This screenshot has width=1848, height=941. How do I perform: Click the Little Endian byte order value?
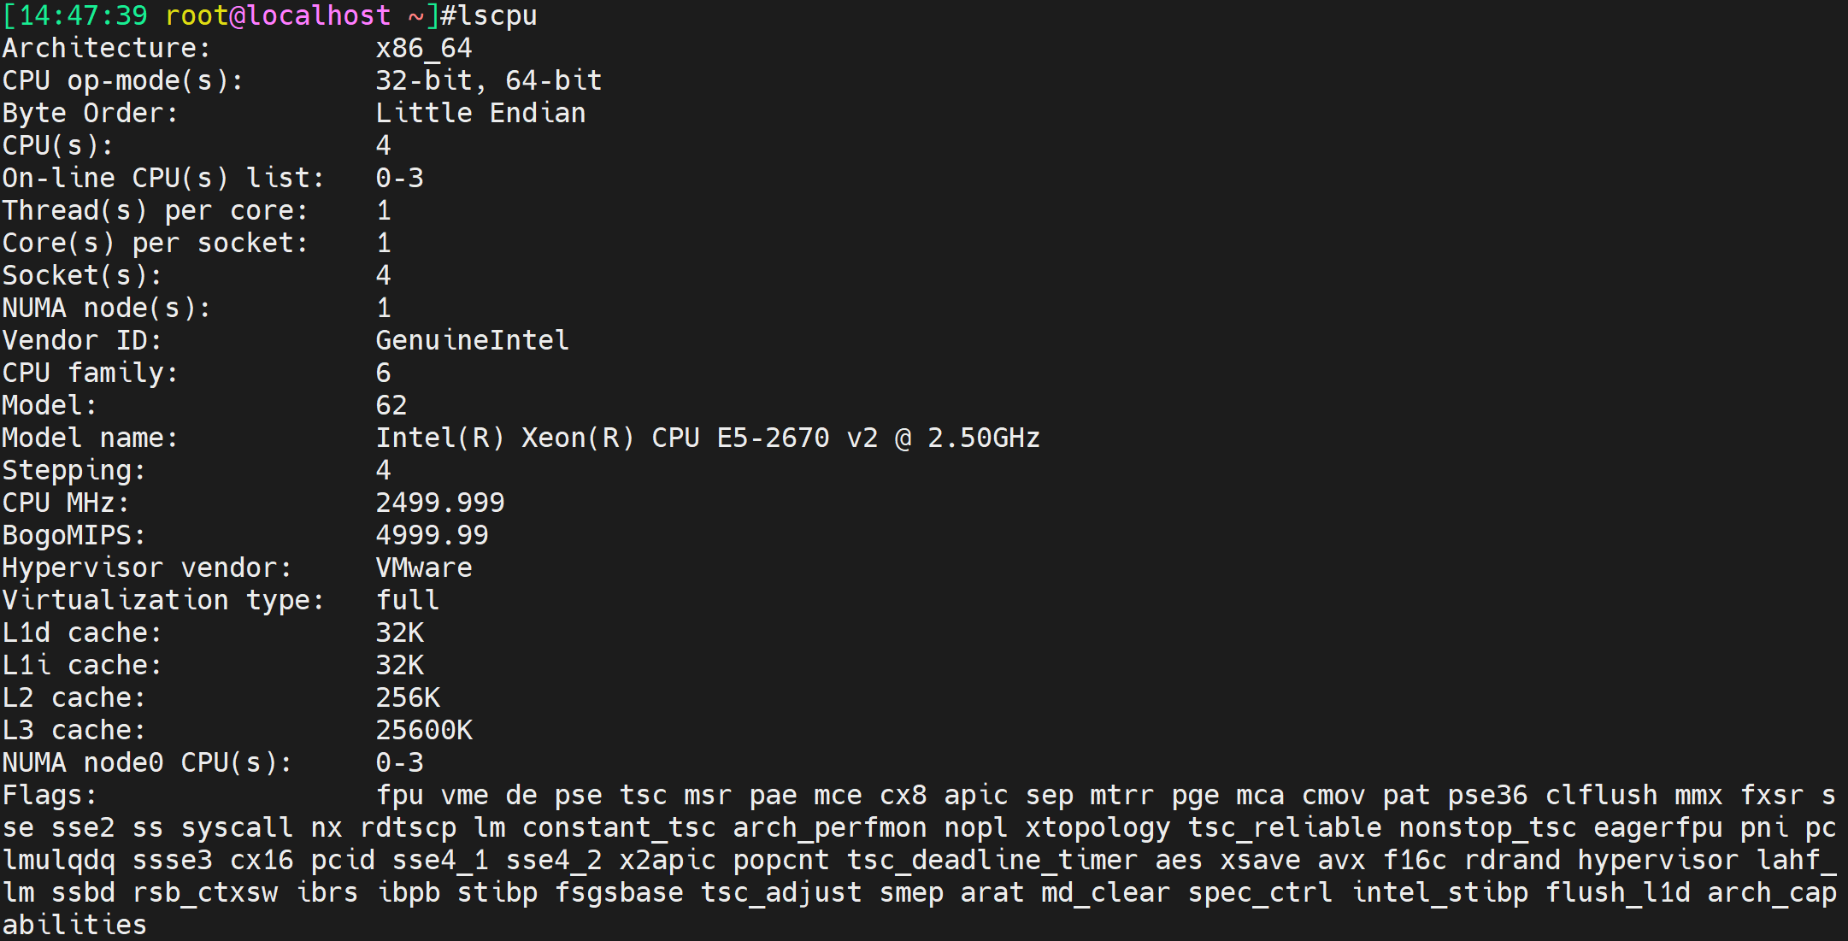481,114
